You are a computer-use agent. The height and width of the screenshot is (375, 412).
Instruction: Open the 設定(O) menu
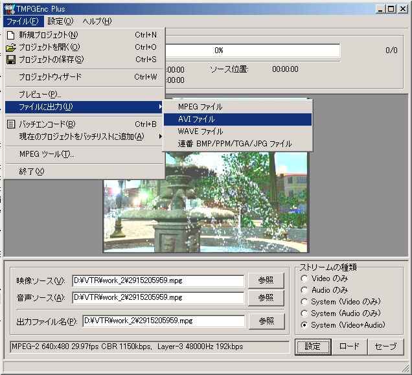(60, 21)
